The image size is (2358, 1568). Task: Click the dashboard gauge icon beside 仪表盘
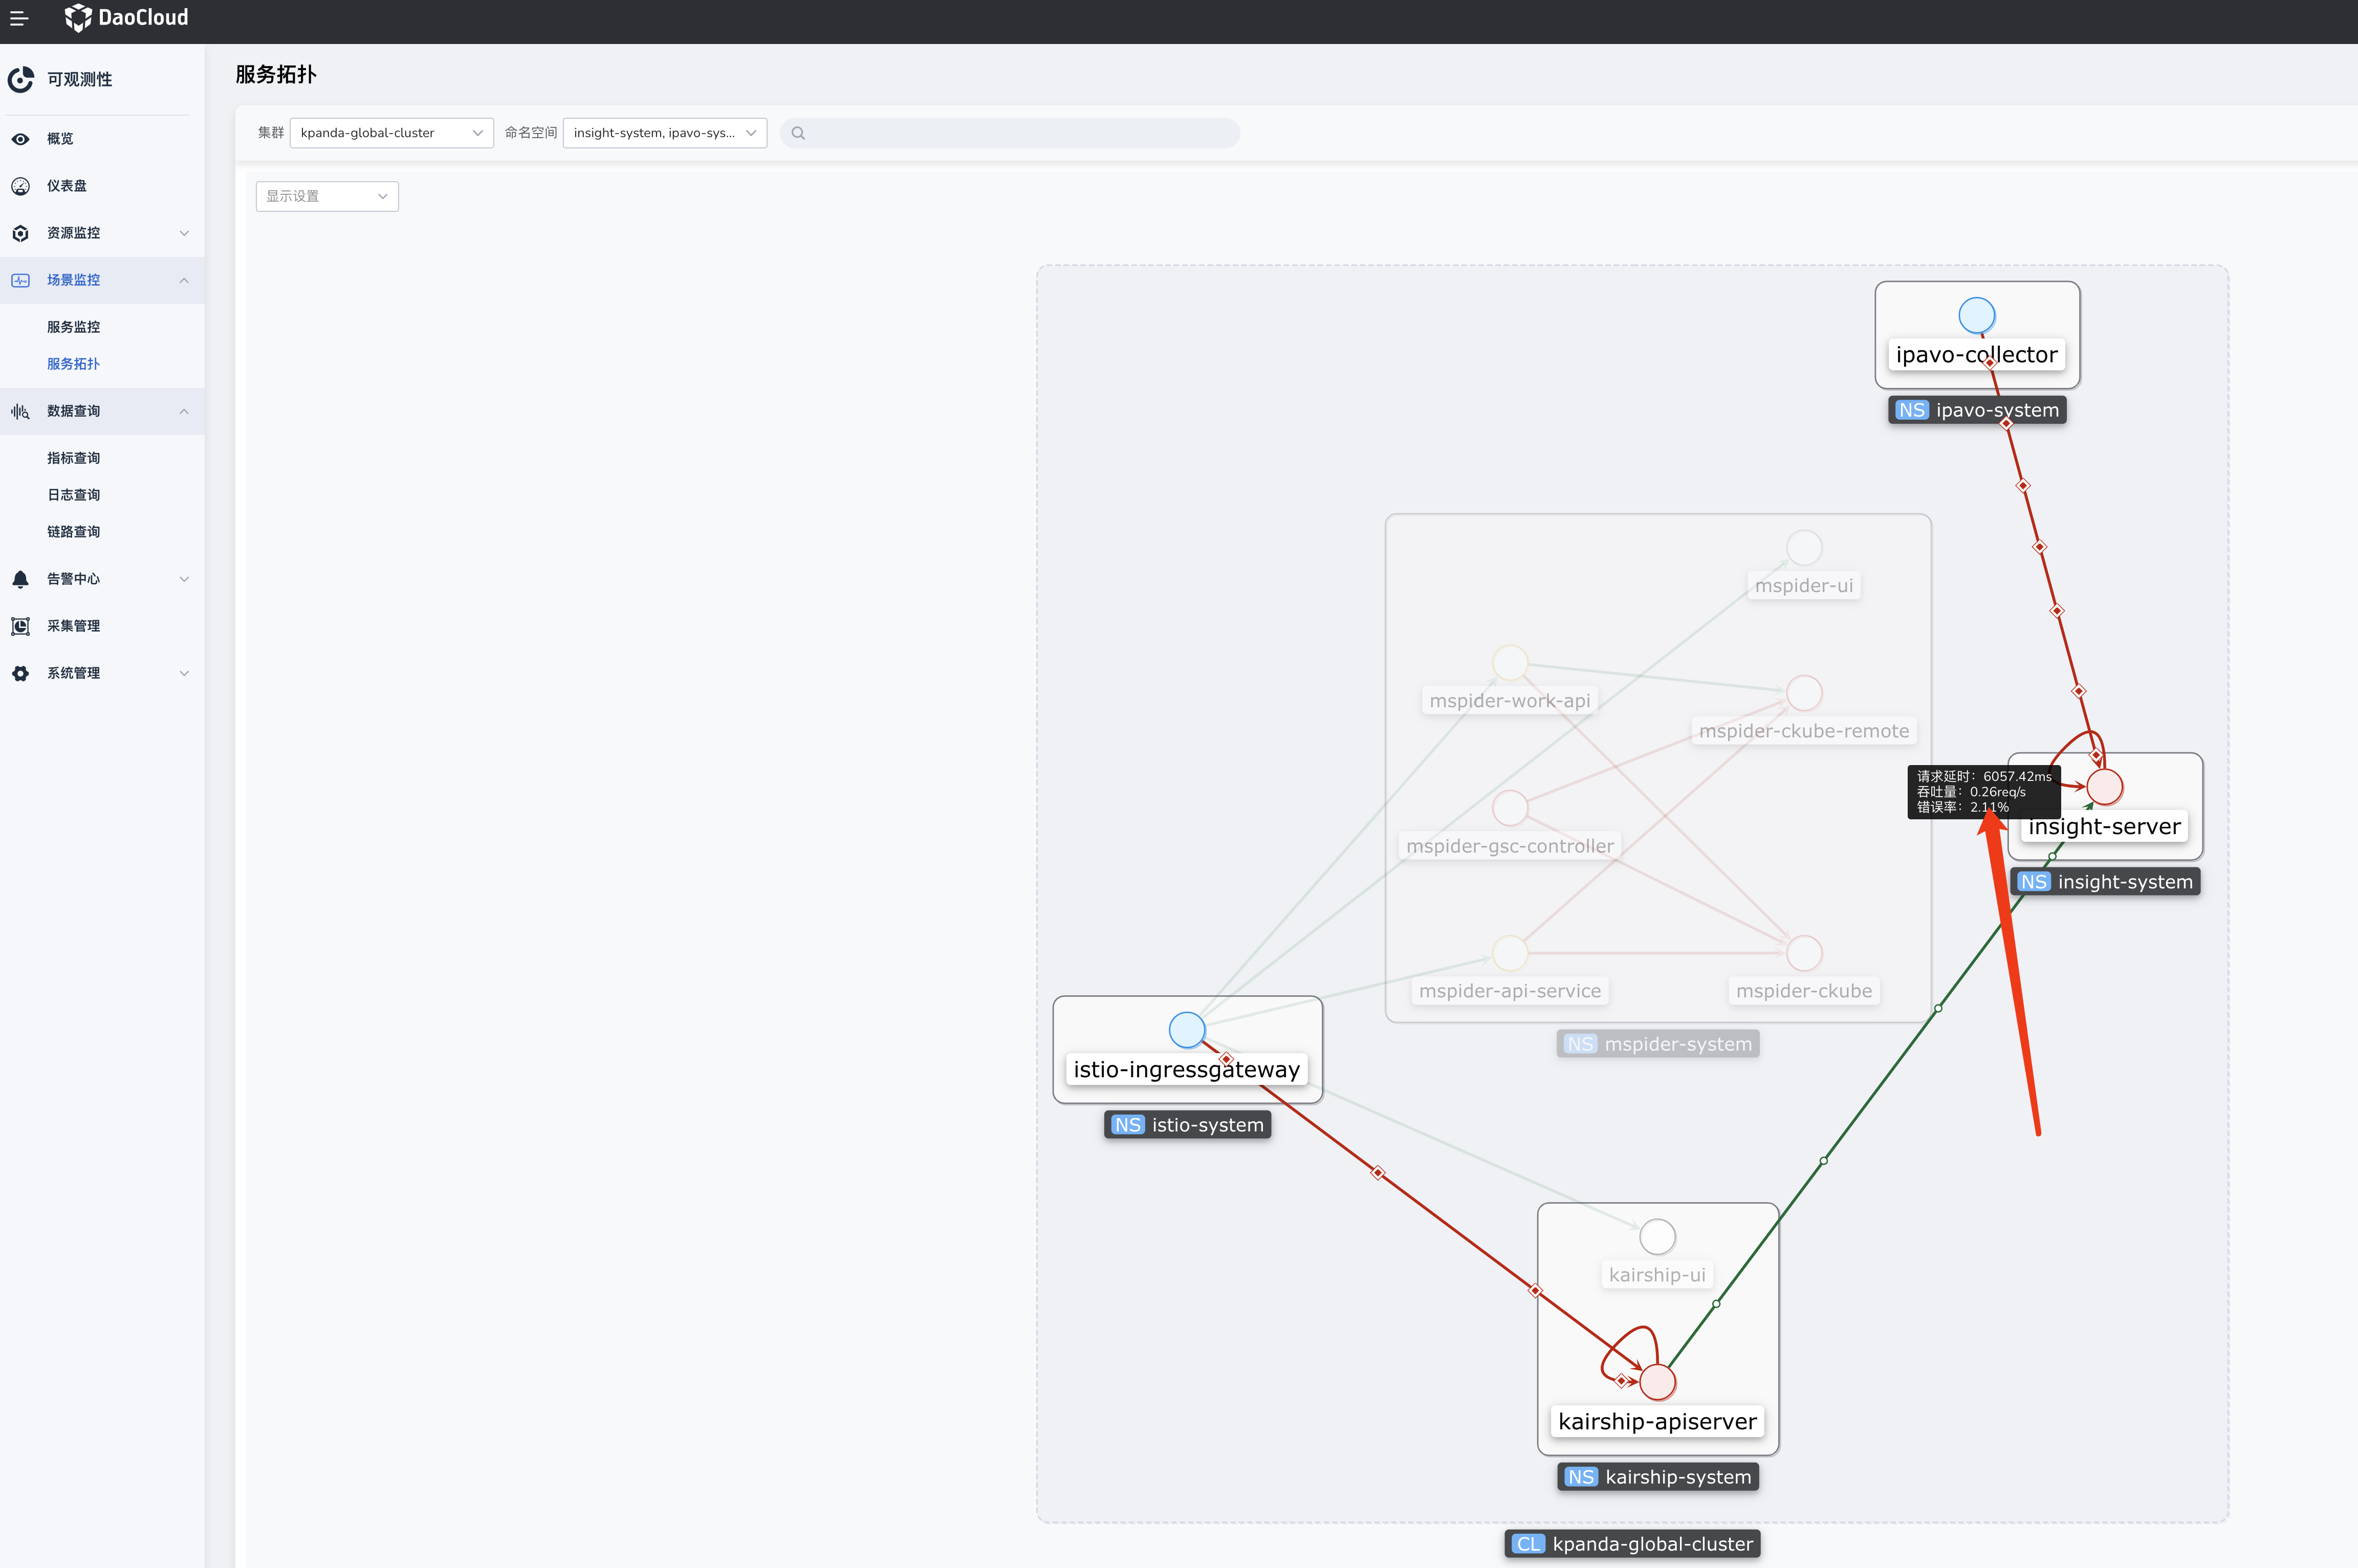(20, 186)
